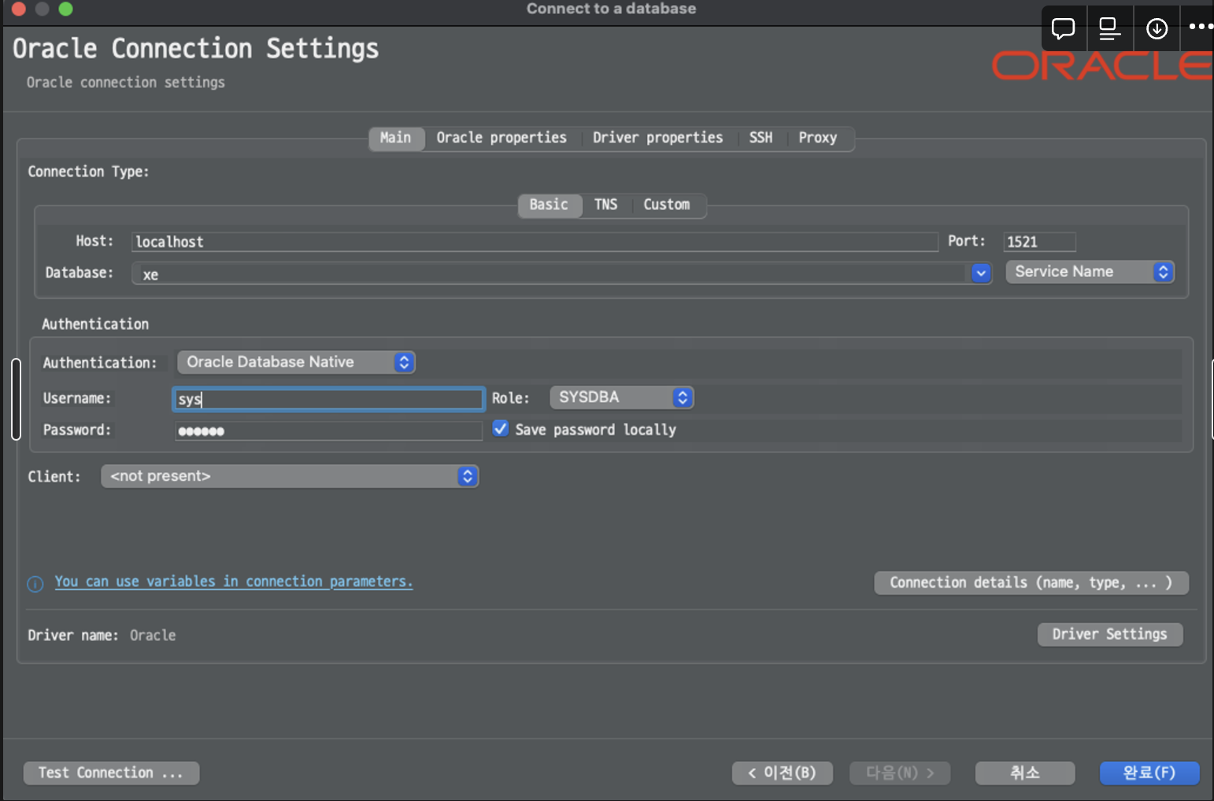Switch to Oracle properties tab

tap(502, 138)
